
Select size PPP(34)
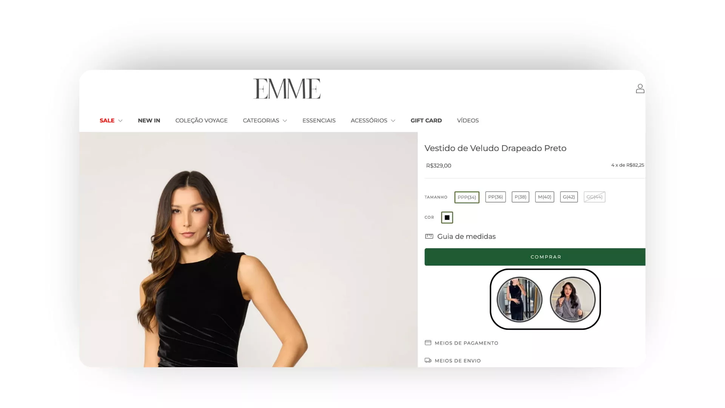point(467,197)
